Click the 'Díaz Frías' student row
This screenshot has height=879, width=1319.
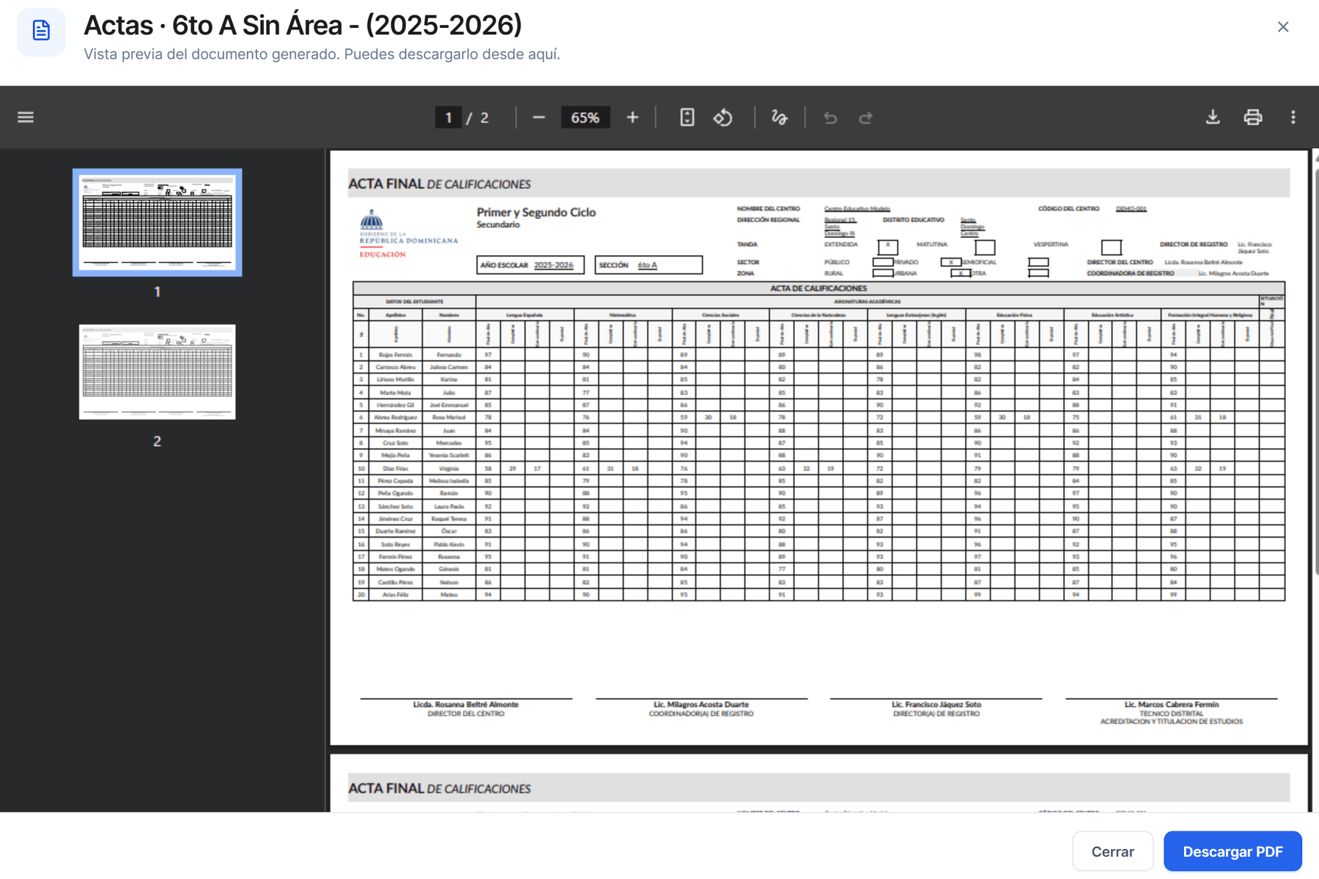pyautogui.click(x=819, y=468)
